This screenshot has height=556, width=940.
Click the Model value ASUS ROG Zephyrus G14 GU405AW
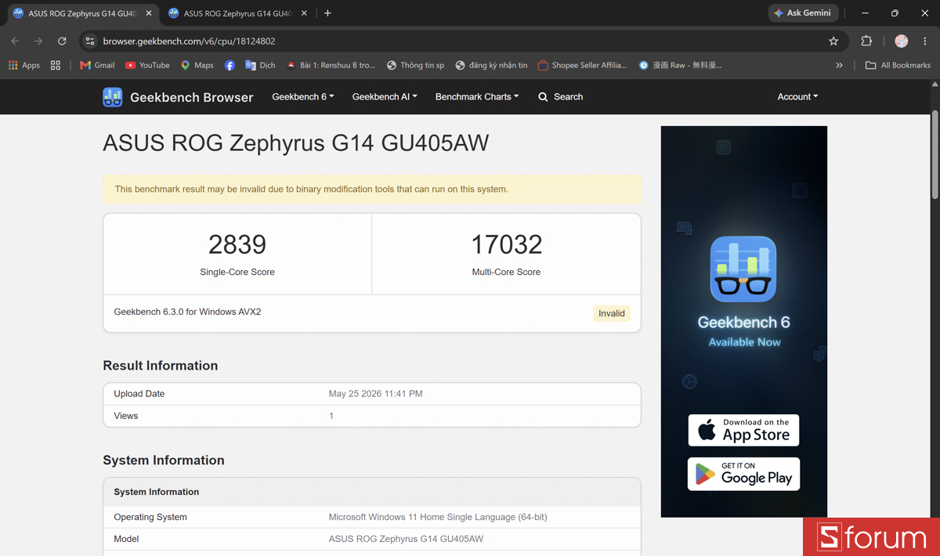coord(406,539)
